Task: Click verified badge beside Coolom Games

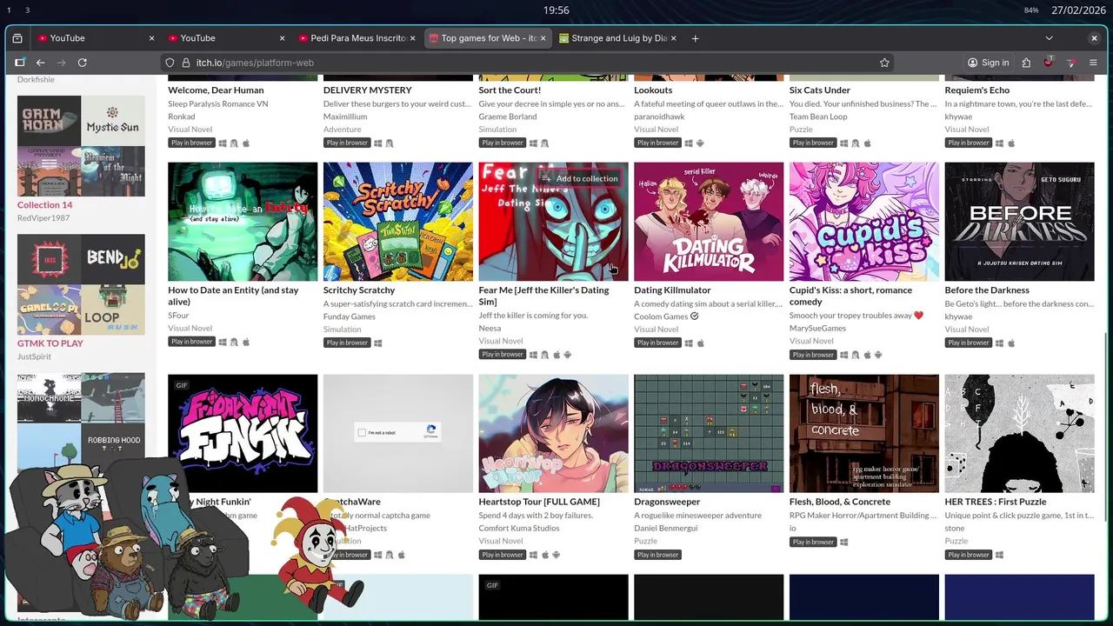Action: pos(694,316)
